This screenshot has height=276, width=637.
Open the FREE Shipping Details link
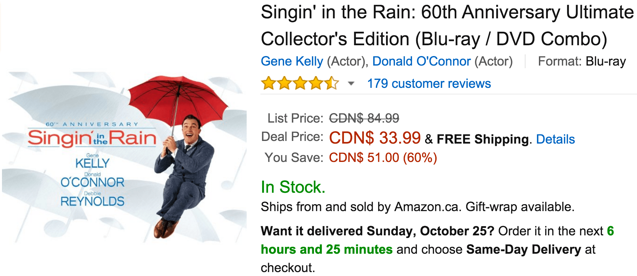point(555,139)
